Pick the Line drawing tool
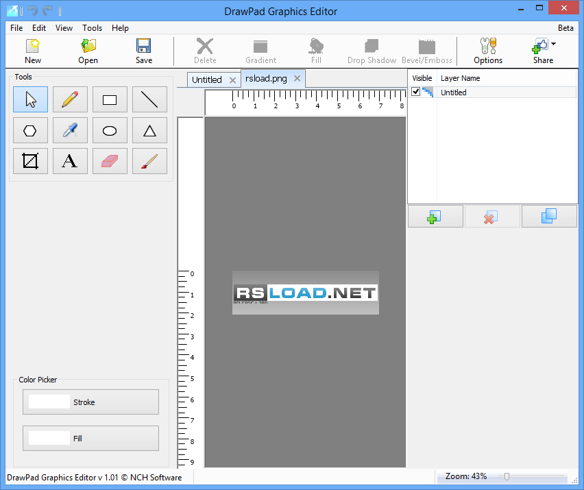The width and height of the screenshot is (584, 490). point(149,99)
